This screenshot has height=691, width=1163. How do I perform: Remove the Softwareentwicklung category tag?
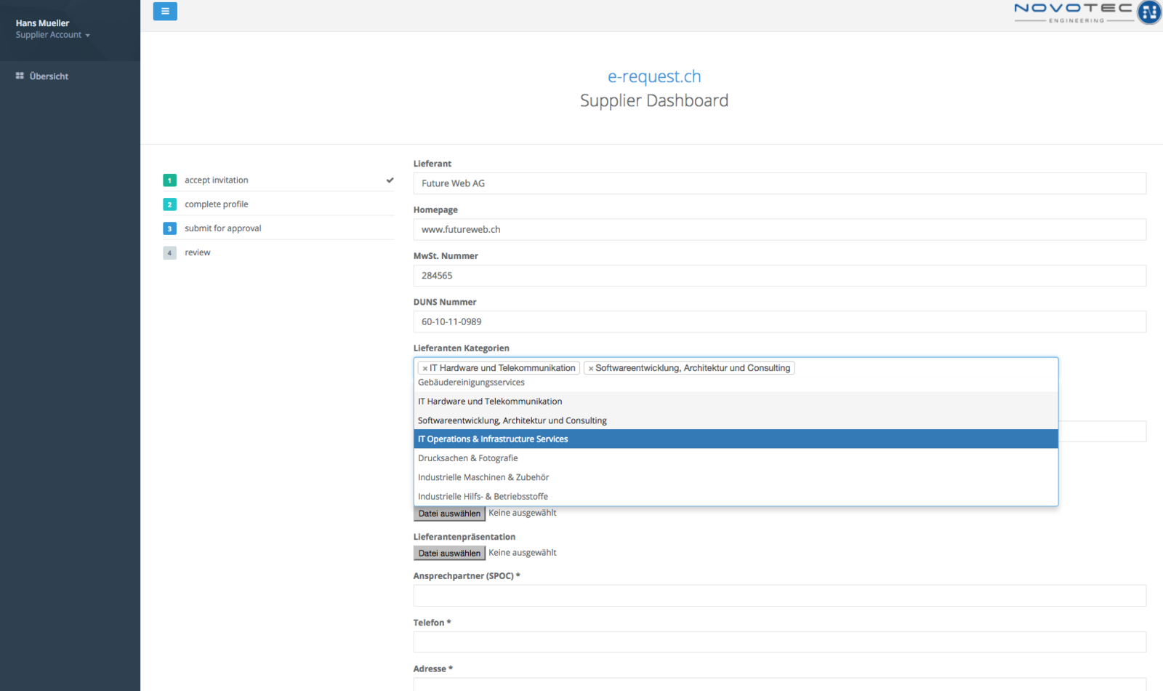click(591, 369)
